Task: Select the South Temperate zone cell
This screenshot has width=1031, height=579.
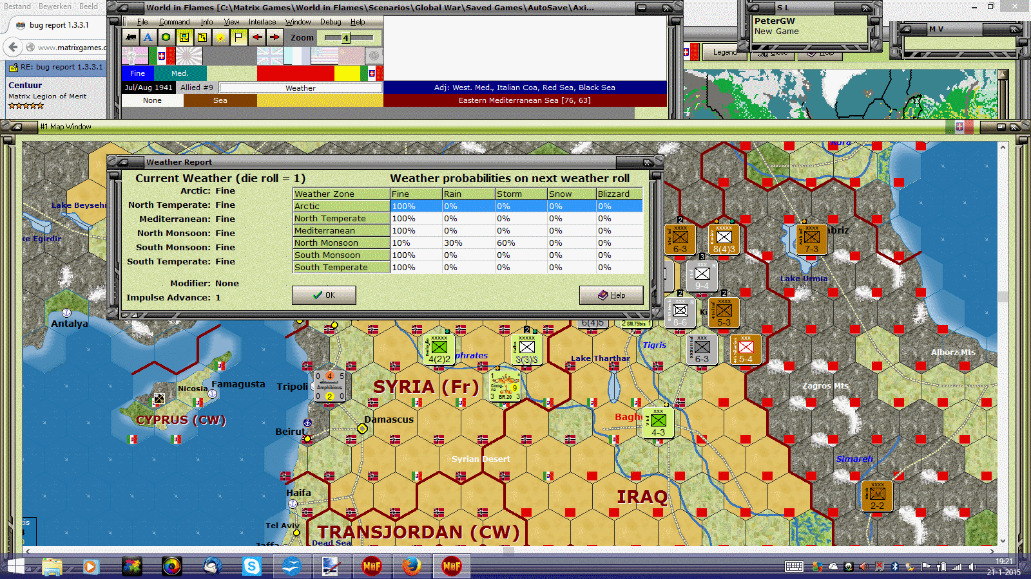Action: click(342, 268)
